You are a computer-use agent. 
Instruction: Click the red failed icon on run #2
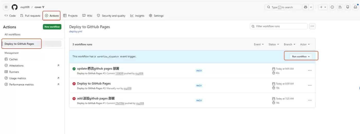click(x=74, y=84)
